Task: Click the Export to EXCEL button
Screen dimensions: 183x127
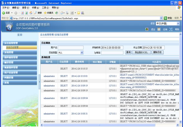Action: click(x=141, y=52)
